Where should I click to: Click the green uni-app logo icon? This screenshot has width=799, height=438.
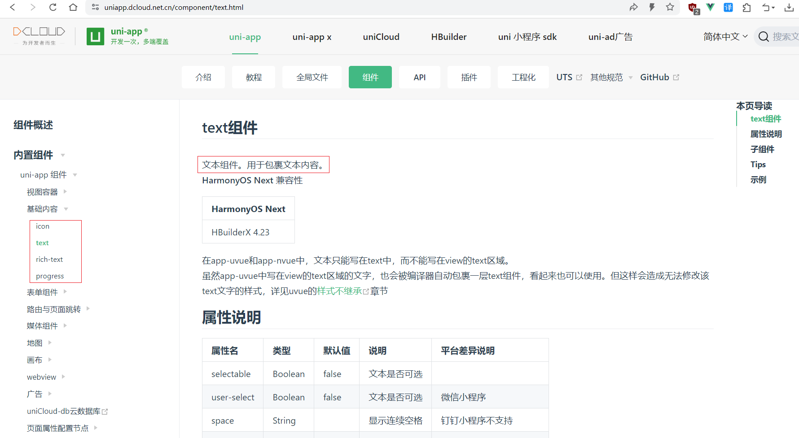(x=95, y=36)
